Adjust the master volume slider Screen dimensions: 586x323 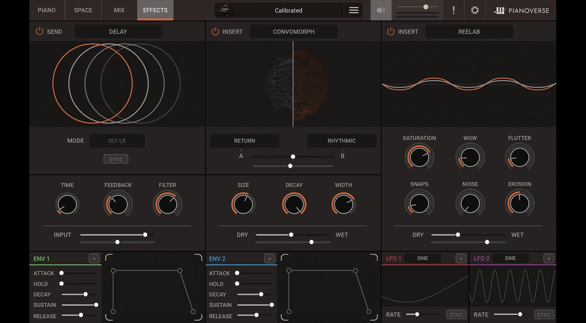point(425,6)
